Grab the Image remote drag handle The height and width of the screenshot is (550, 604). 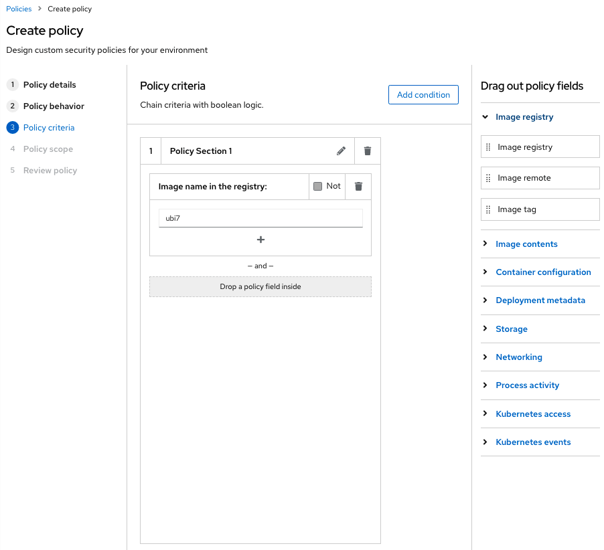point(488,178)
